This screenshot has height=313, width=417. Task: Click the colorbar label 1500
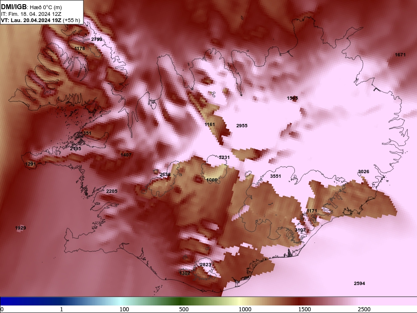pyautogui.click(x=304, y=309)
